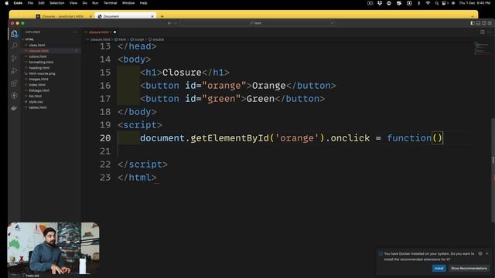Open the Explorer view in the activity bar
Screen dimensions: 495x278
tap(14, 34)
